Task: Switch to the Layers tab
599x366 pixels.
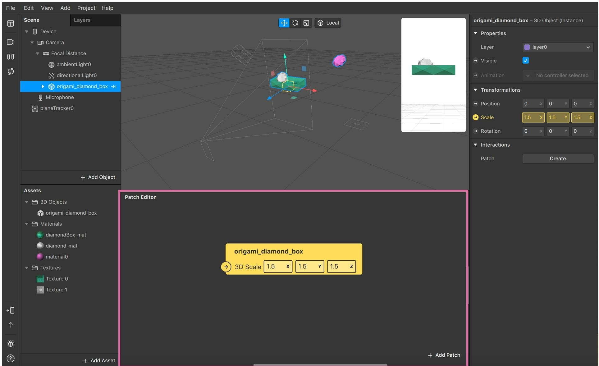Action: tap(82, 20)
